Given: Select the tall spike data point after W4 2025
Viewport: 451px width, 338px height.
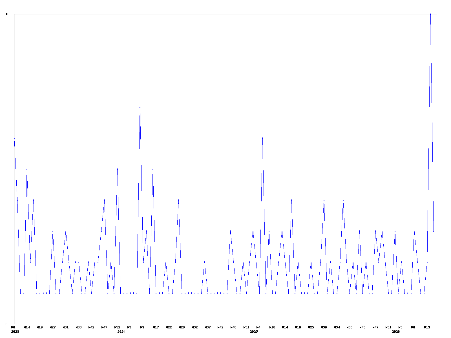Looking at the screenshot, I should (262, 138).
